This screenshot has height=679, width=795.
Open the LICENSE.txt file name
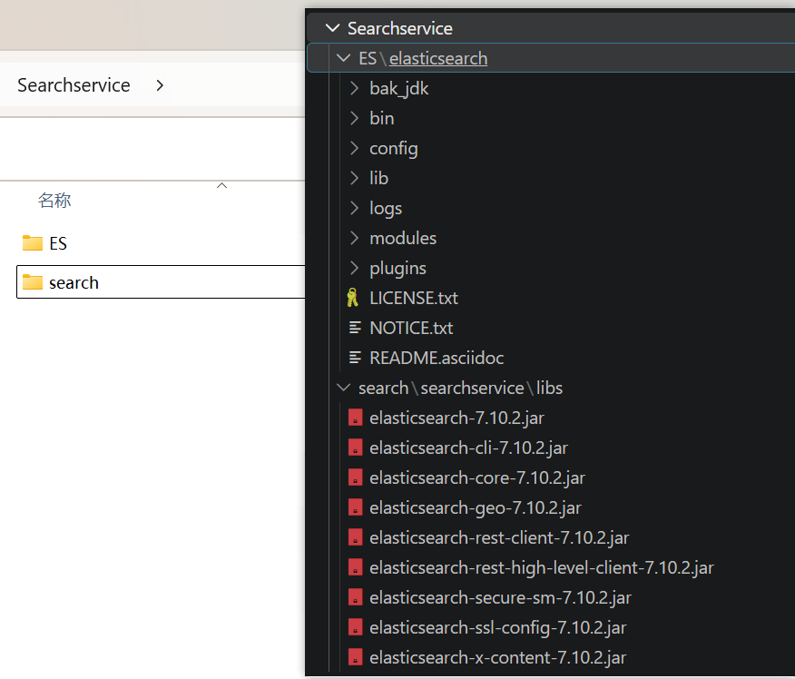tap(414, 298)
